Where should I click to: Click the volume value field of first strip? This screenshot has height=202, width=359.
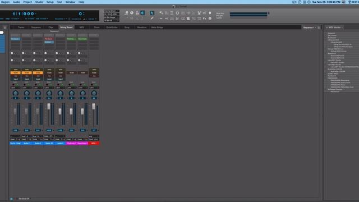coord(15,130)
